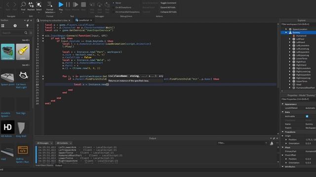Select the Urban Tree asset thumbnail
This screenshot has width=316, height=177.
8,52
